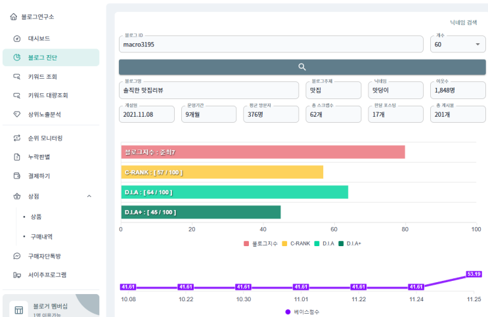Click the 53.19 data point marker
This screenshot has width=488, height=317.
point(474,274)
